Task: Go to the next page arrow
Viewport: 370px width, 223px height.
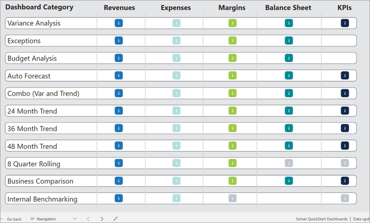Action: point(102,219)
